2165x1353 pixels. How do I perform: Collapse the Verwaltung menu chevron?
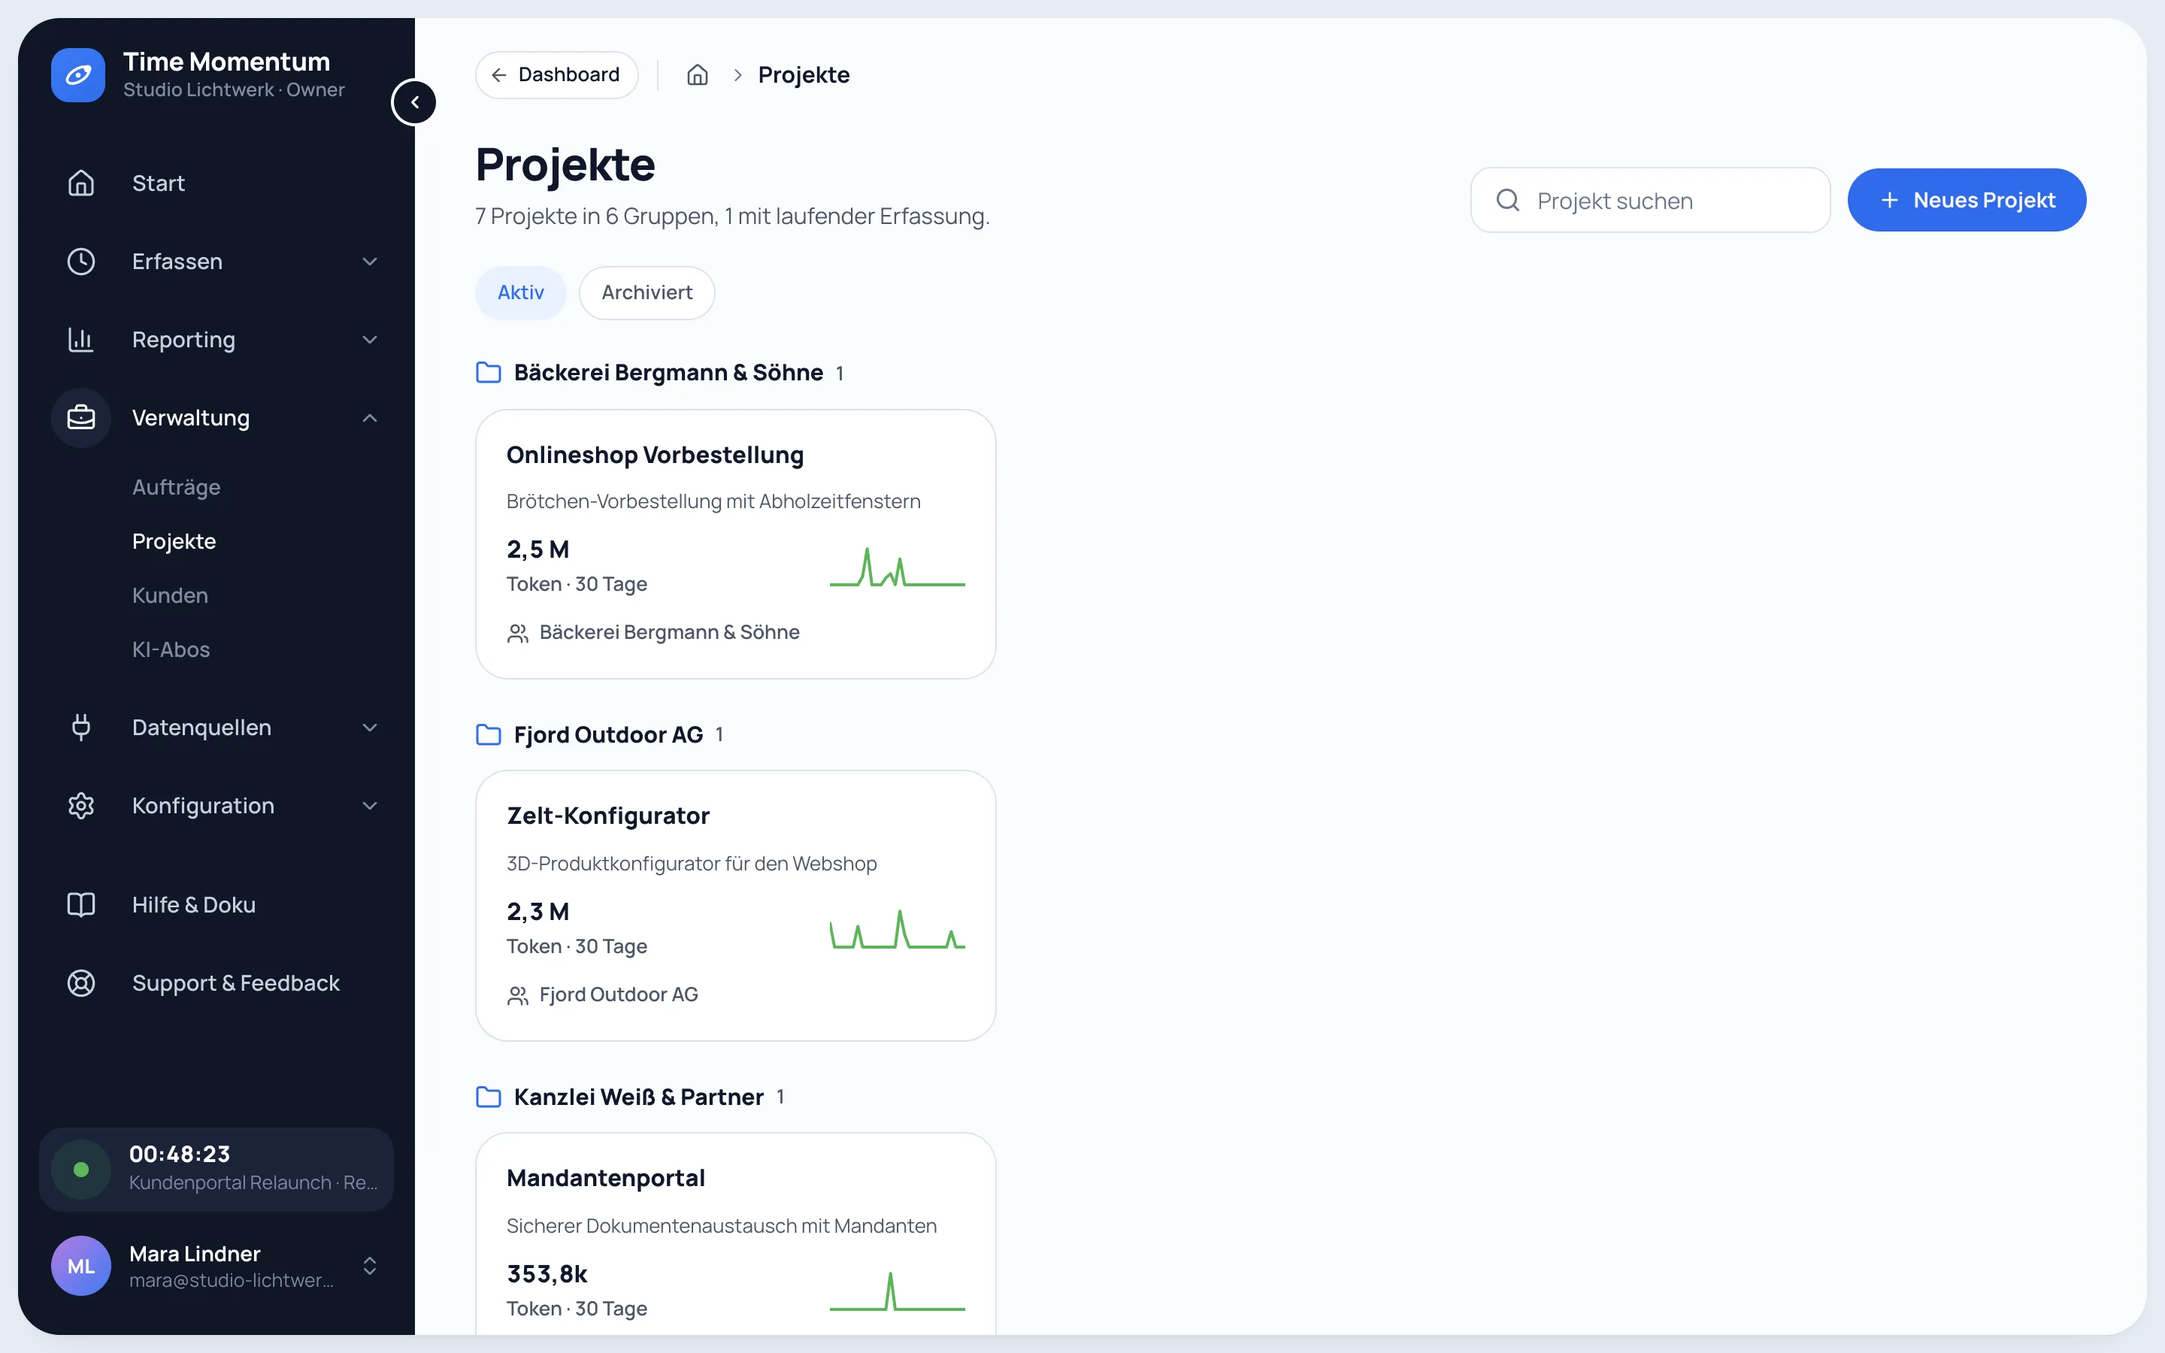coord(370,418)
